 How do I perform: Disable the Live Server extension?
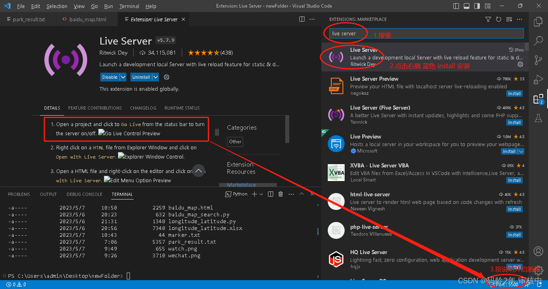click(110, 77)
